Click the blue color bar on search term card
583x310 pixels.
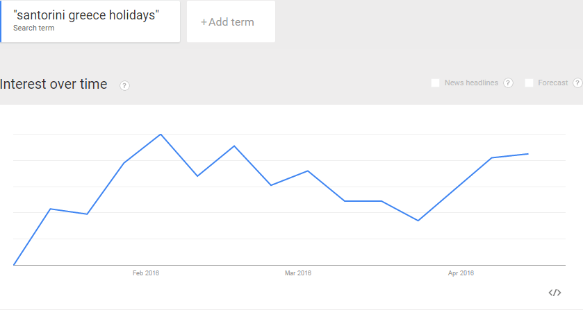click(1, 21)
